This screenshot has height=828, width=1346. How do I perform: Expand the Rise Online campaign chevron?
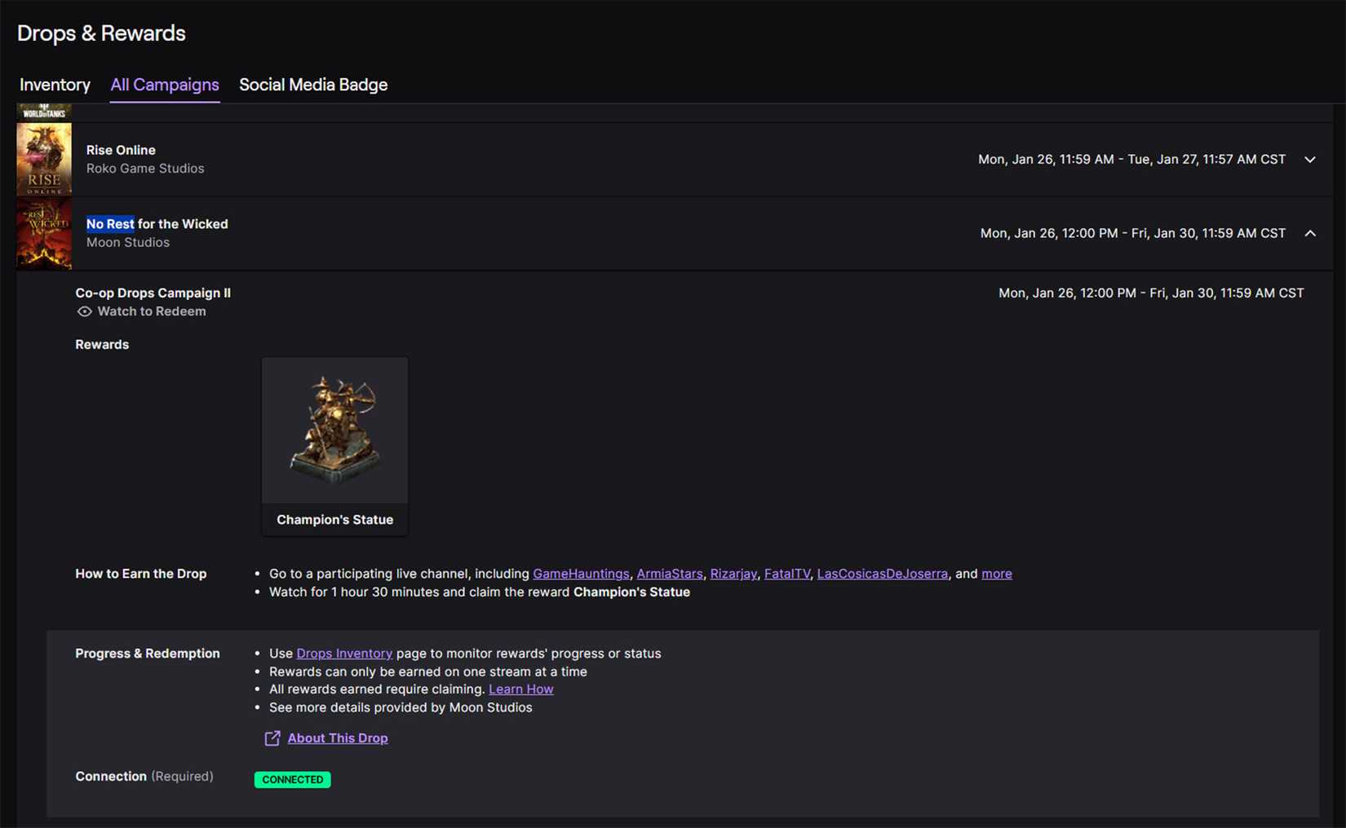1309,160
